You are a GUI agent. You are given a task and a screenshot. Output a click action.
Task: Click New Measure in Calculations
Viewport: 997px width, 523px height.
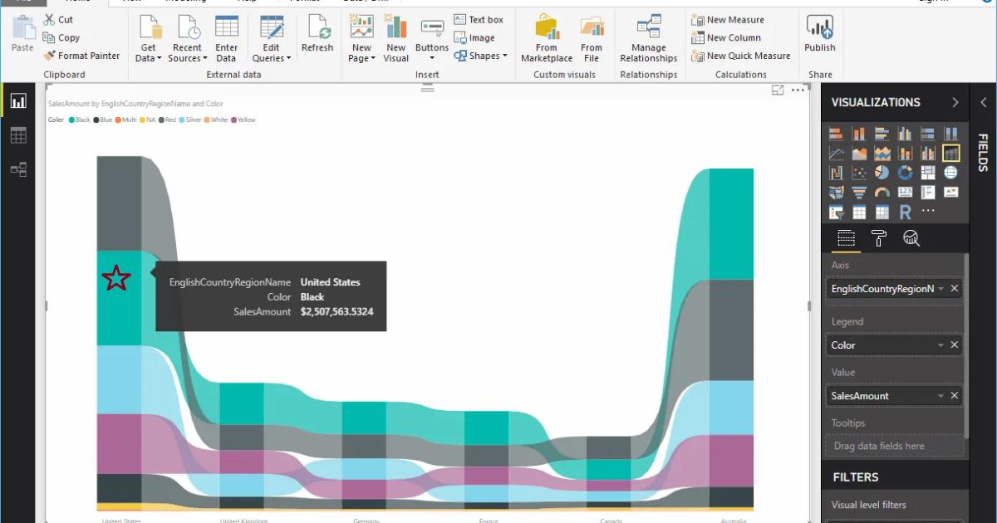pyautogui.click(x=728, y=19)
